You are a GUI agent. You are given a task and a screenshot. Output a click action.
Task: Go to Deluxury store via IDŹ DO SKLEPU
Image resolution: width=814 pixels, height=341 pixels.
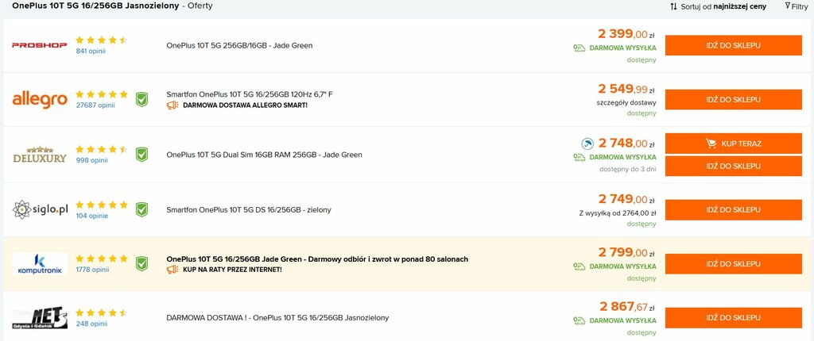point(733,166)
